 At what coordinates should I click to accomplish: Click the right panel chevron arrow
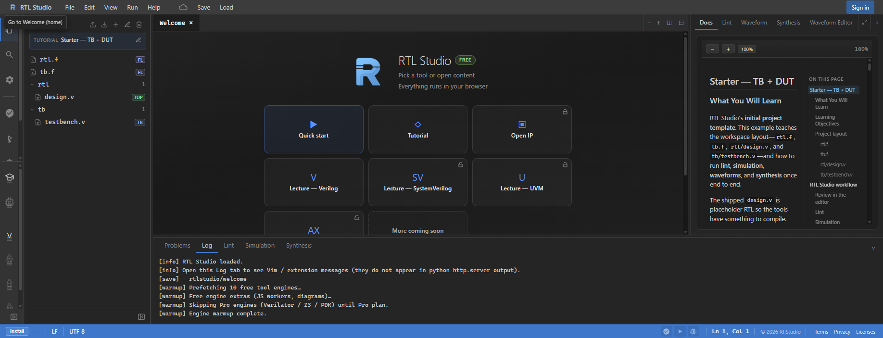pyautogui.click(x=877, y=23)
